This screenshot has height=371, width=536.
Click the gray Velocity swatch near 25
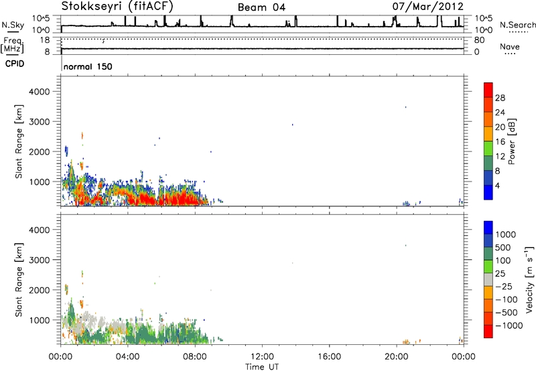click(488, 279)
